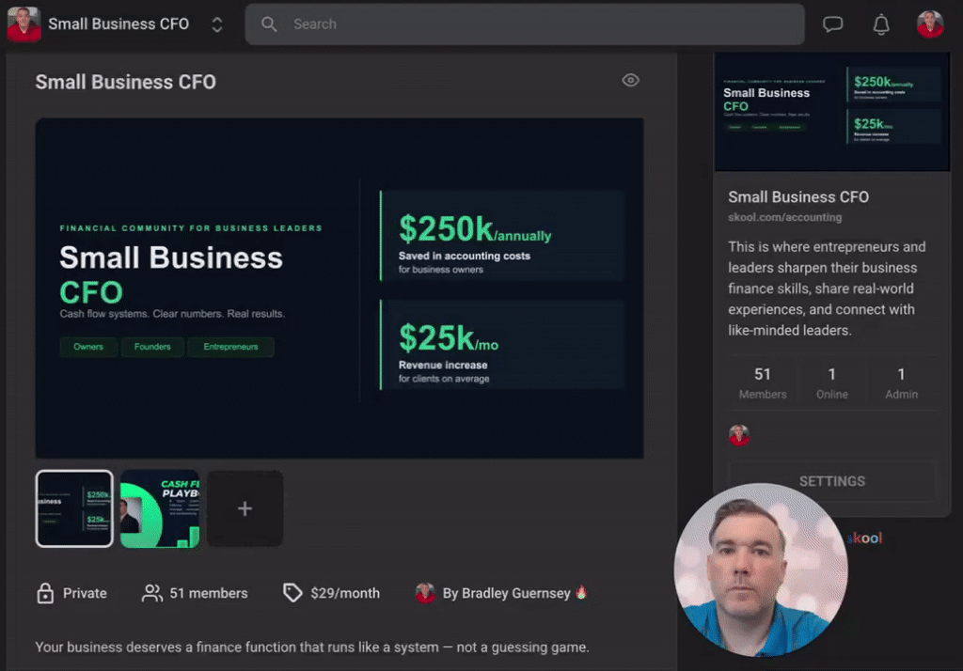Click the $29/month price tag icon
The width and height of the screenshot is (963, 671).
[292, 592]
